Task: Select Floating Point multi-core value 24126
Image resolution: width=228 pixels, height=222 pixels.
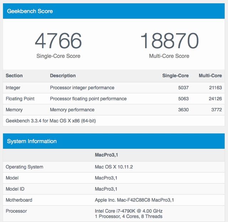Action: click(215, 99)
